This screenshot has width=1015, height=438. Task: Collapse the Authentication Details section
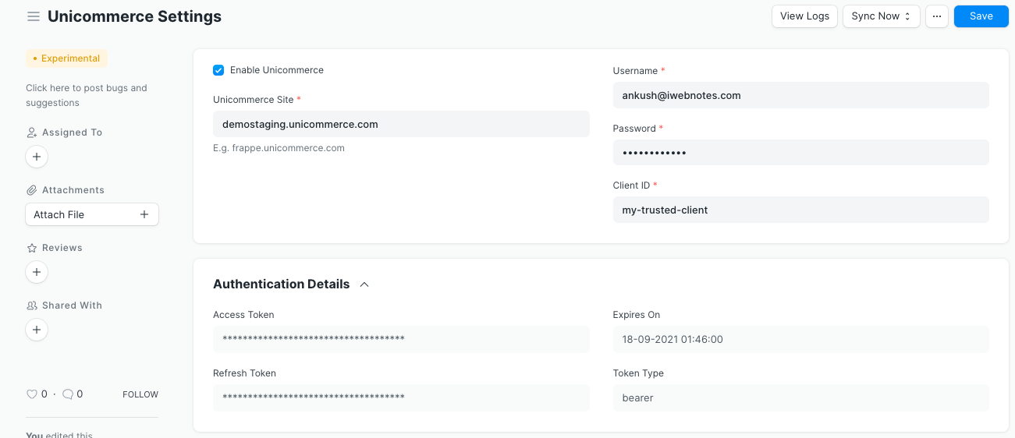(364, 284)
